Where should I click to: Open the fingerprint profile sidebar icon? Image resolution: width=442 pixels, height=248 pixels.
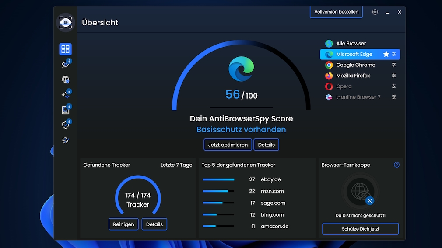66,110
